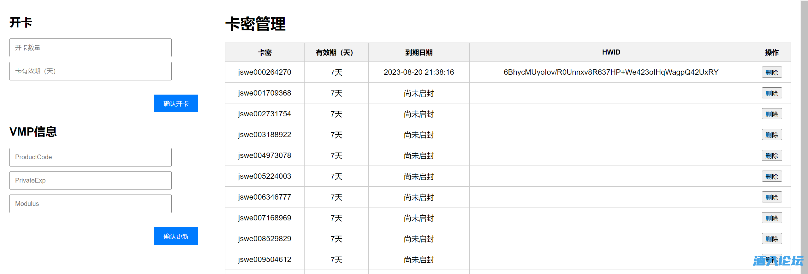Delete card key jswe007168969

coord(771,218)
